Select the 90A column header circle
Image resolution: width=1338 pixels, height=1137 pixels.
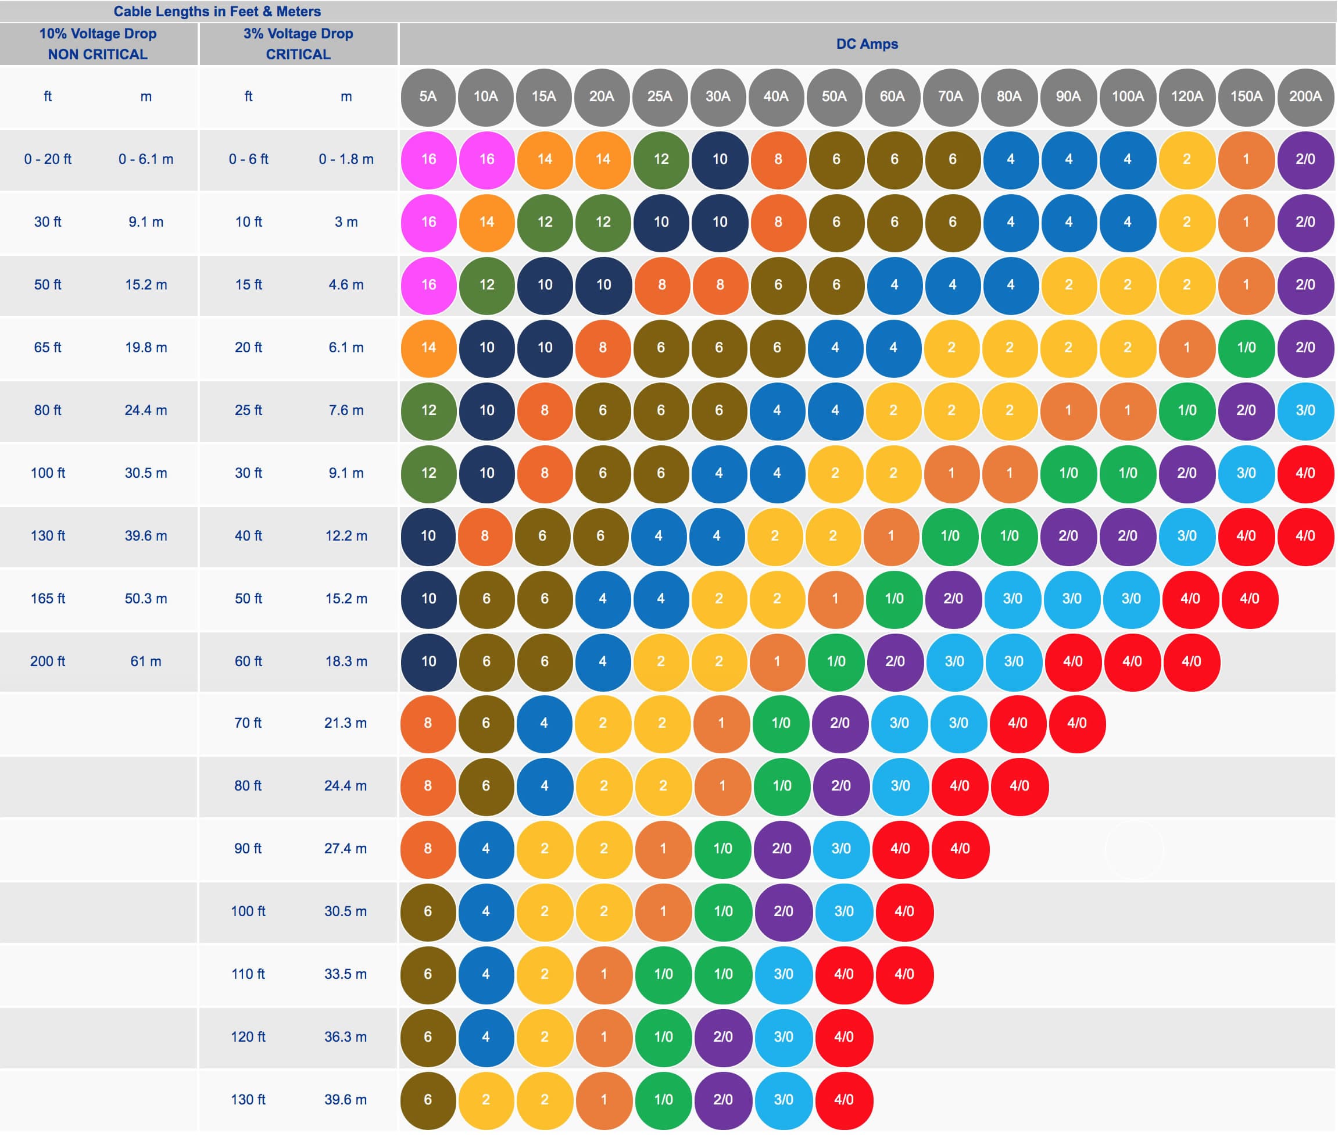[1068, 96]
